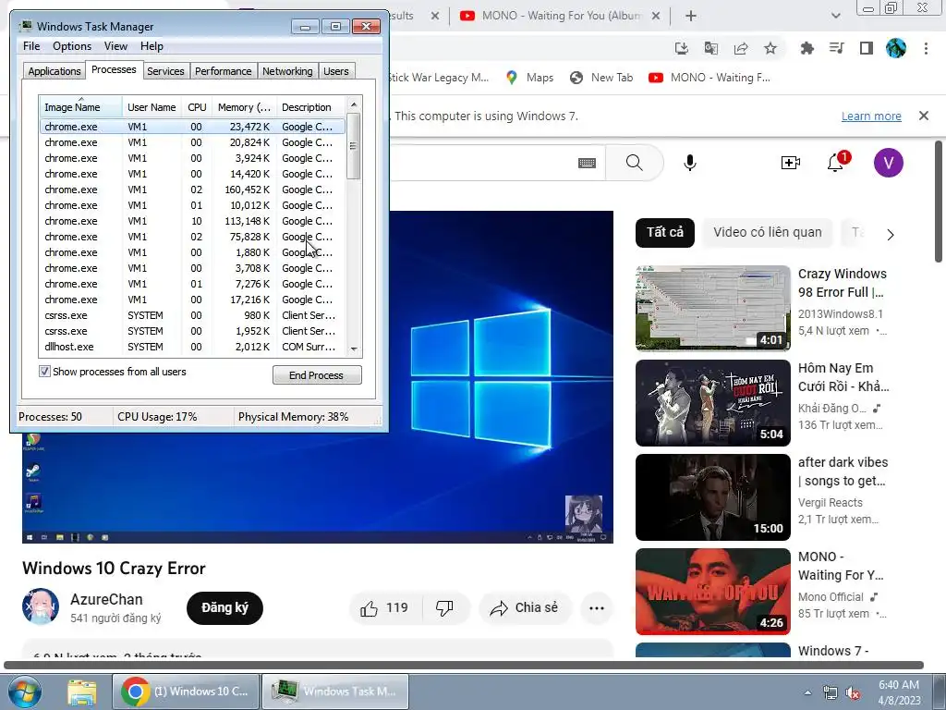This screenshot has width=946, height=710.
Task: Click the Chrome download icon in toolbar
Action: click(681, 48)
